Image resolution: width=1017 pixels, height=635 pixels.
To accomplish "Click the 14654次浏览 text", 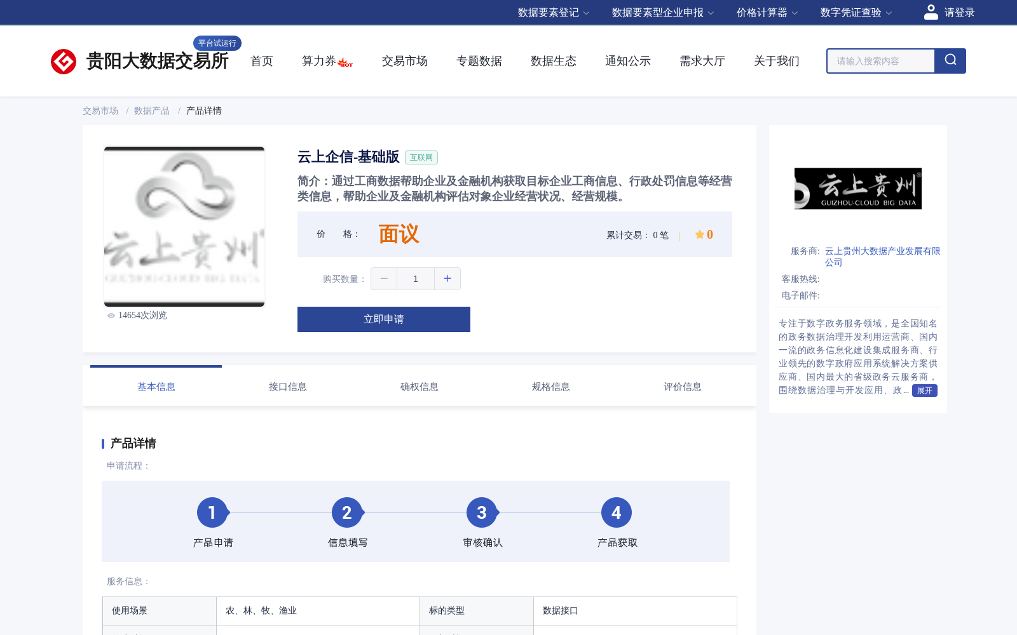I will [142, 316].
